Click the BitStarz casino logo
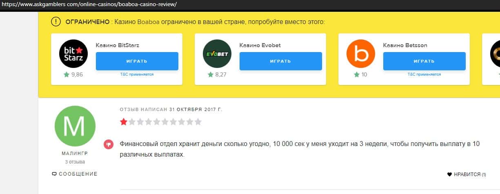 [73, 53]
